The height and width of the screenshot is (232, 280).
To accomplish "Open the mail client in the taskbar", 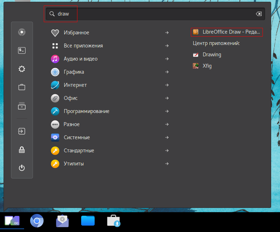I will click(x=62, y=221).
